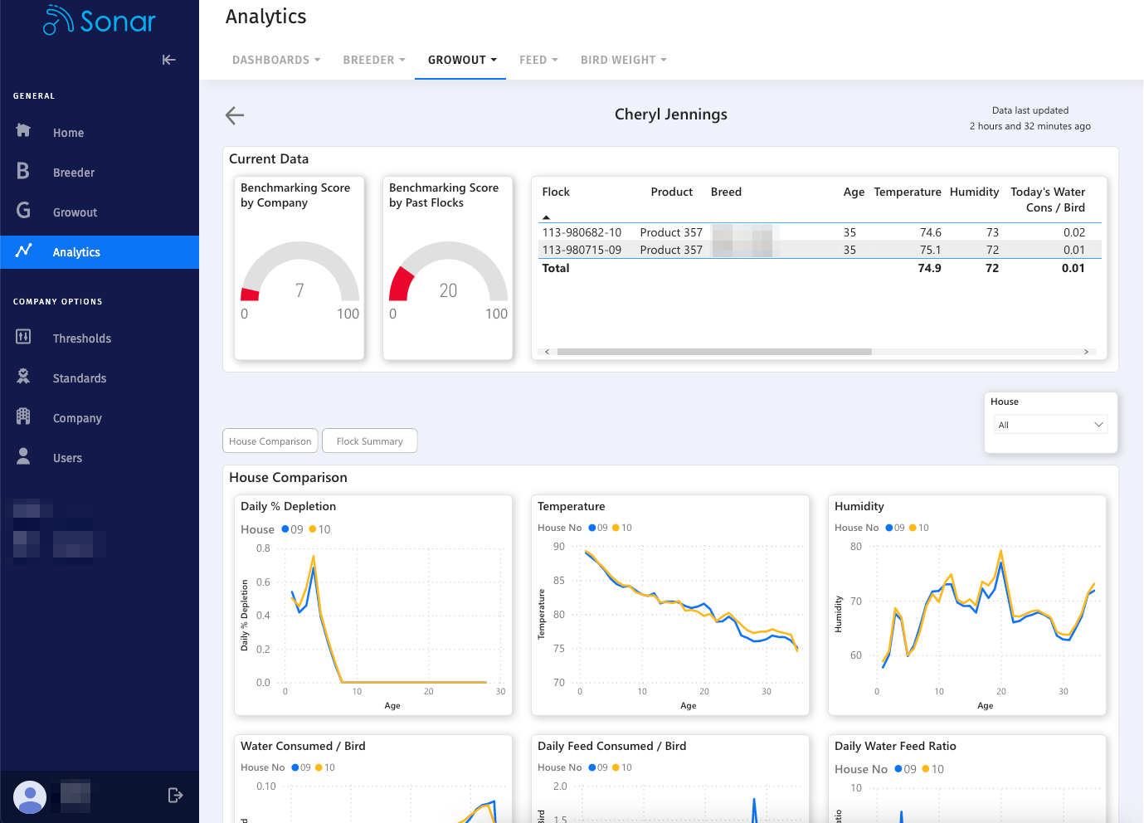
Task: Expand the Bird Weight dropdown tab
Action: tap(624, 60)
